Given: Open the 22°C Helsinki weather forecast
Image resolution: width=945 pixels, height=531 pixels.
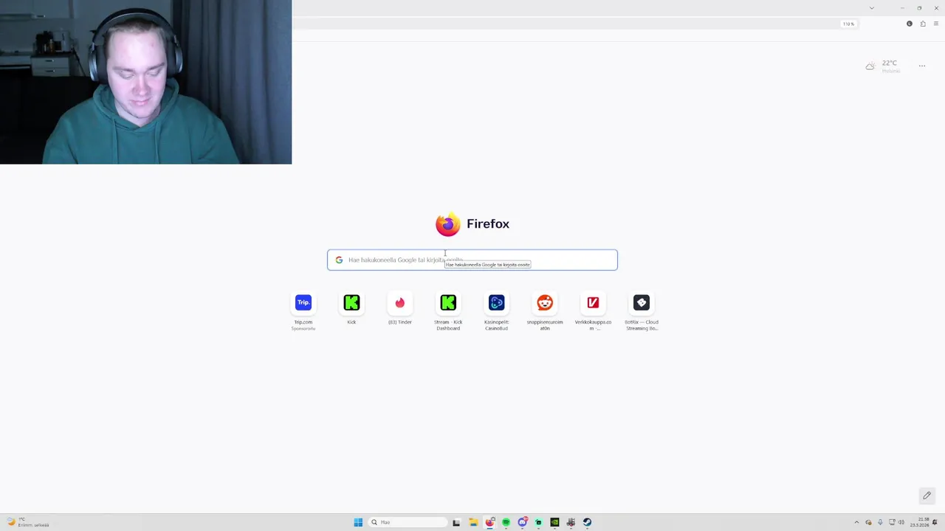Looking at the screenshot, I should tap(883, 66).
